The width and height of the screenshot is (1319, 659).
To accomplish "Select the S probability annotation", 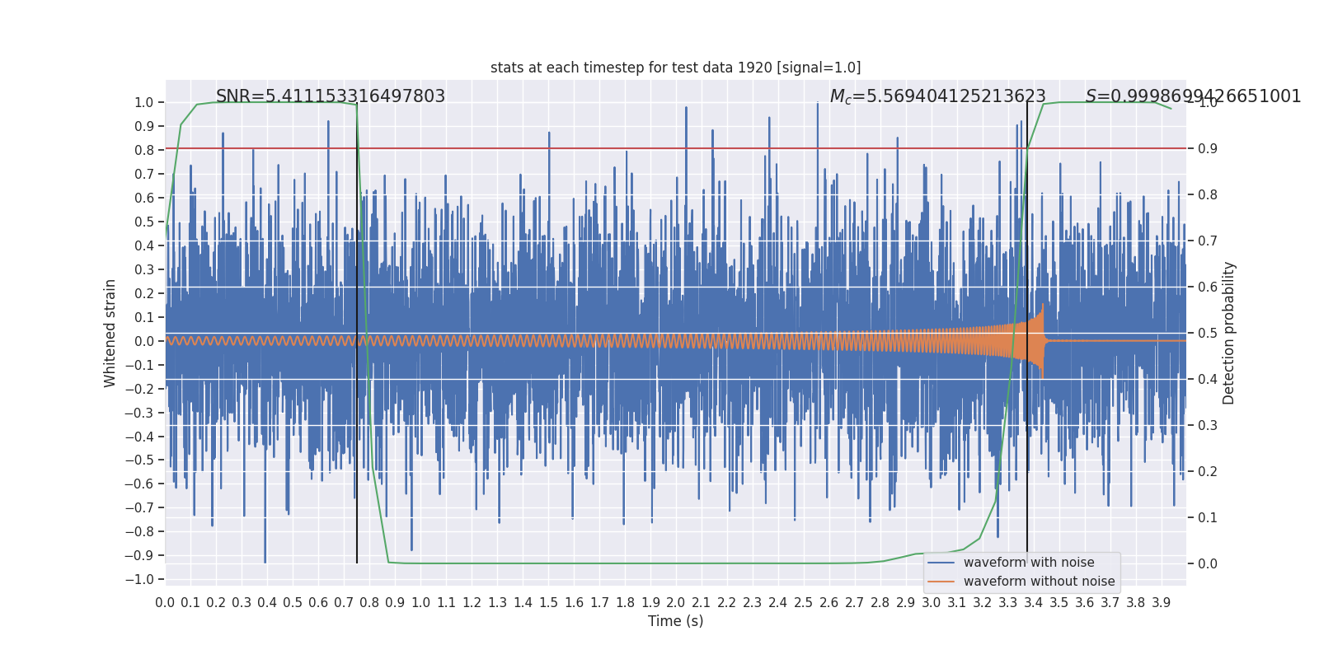I will click(1193, 96).
